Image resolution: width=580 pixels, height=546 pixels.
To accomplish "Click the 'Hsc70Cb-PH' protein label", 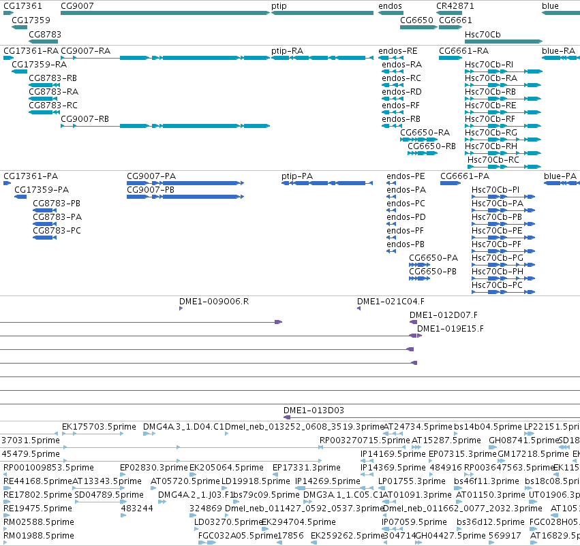I will click(497, 271).
